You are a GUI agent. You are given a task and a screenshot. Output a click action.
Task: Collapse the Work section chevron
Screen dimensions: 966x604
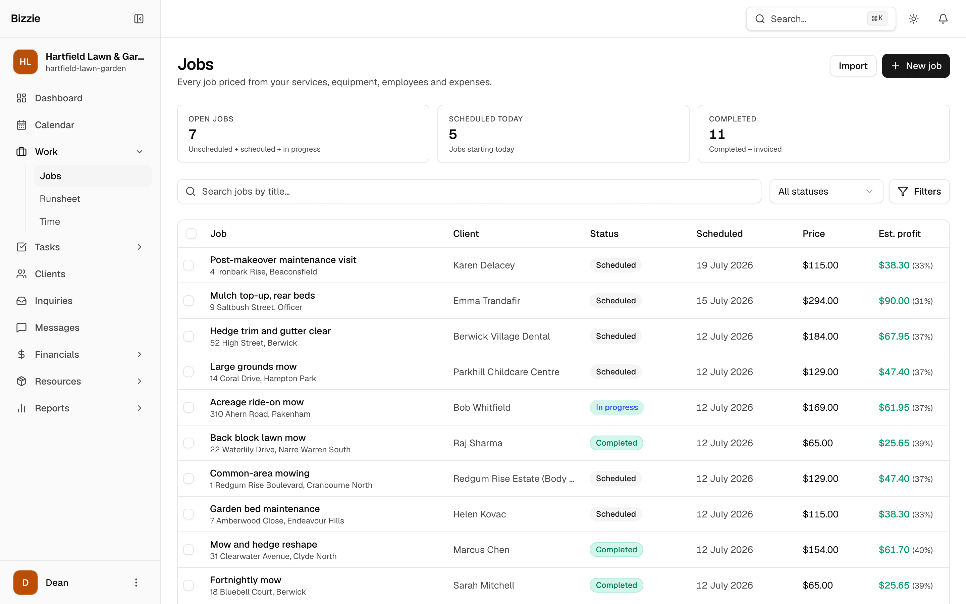click(x=139, y=152)
